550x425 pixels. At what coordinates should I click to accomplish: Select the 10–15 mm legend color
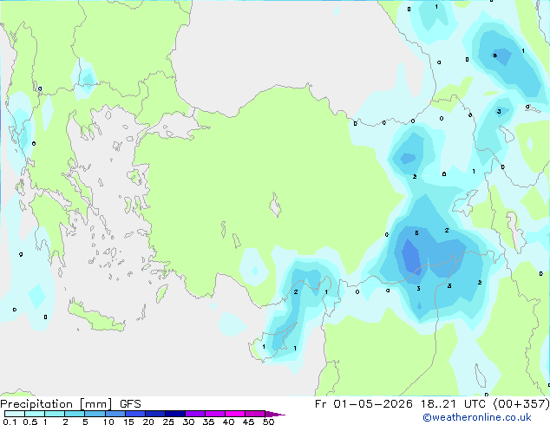tap(115, 414)
